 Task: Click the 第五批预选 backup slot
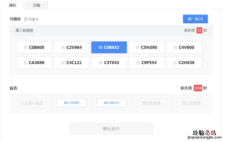click(x=191, y=103)
